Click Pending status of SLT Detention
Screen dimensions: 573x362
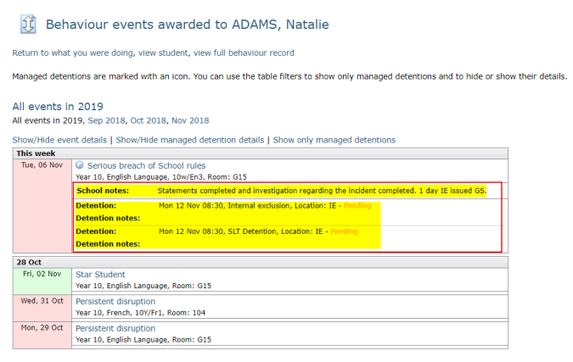coord(344,231)
